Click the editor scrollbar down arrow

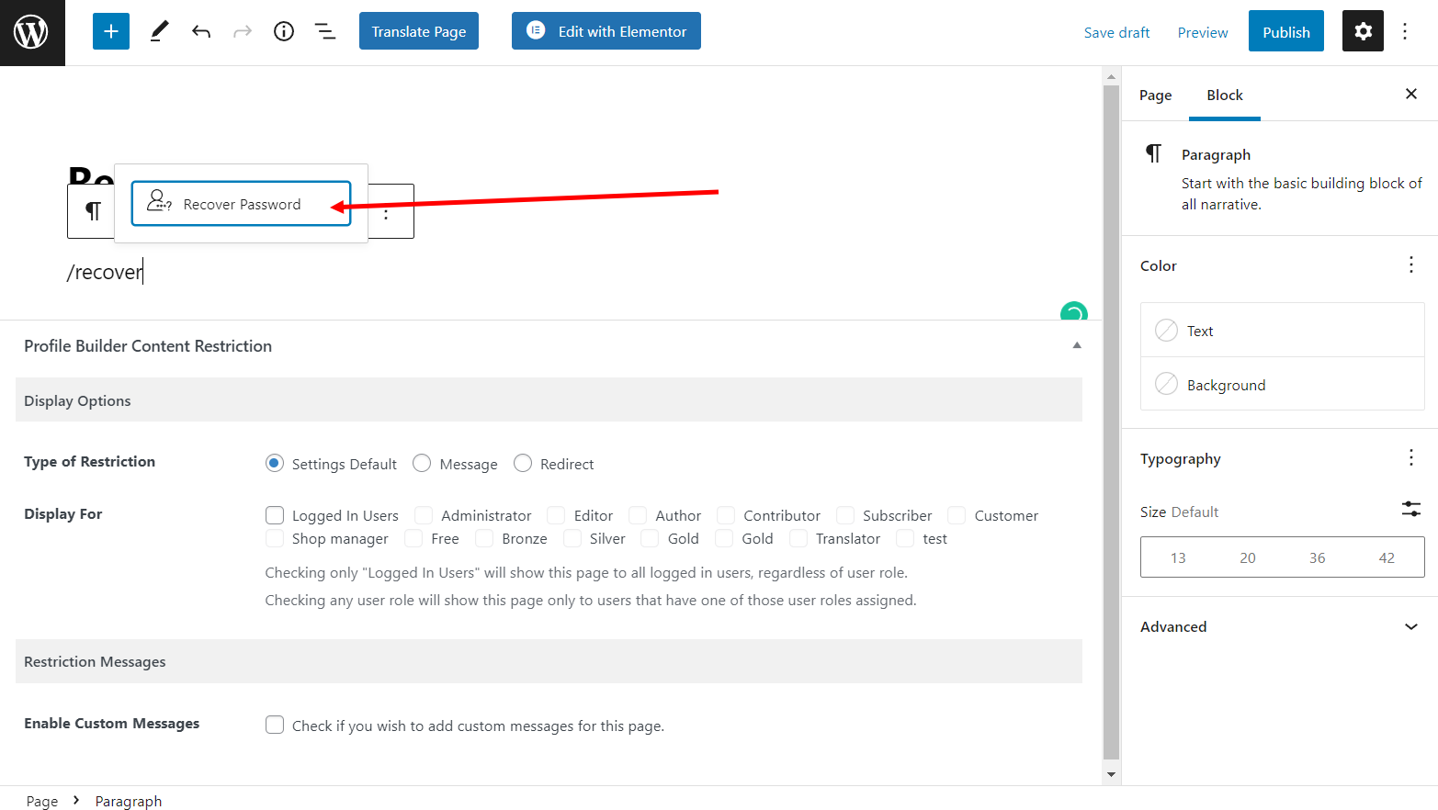(1111, 774)
